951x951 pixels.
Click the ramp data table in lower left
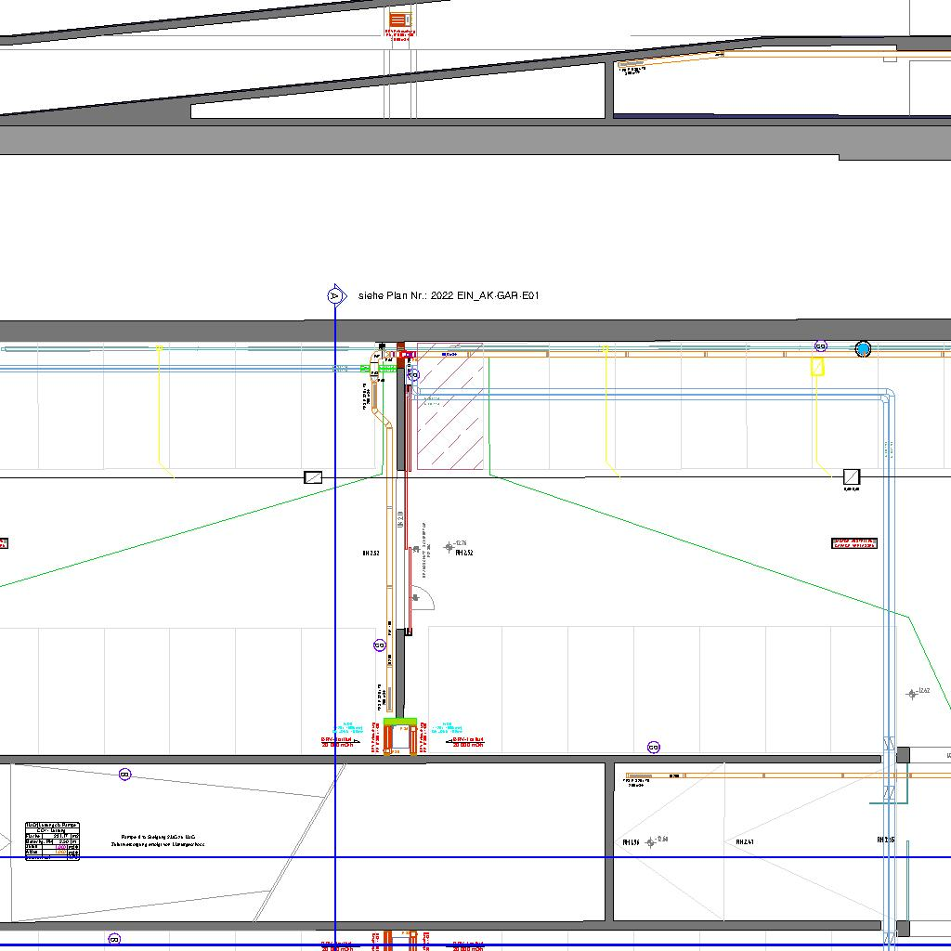point(52,840)
